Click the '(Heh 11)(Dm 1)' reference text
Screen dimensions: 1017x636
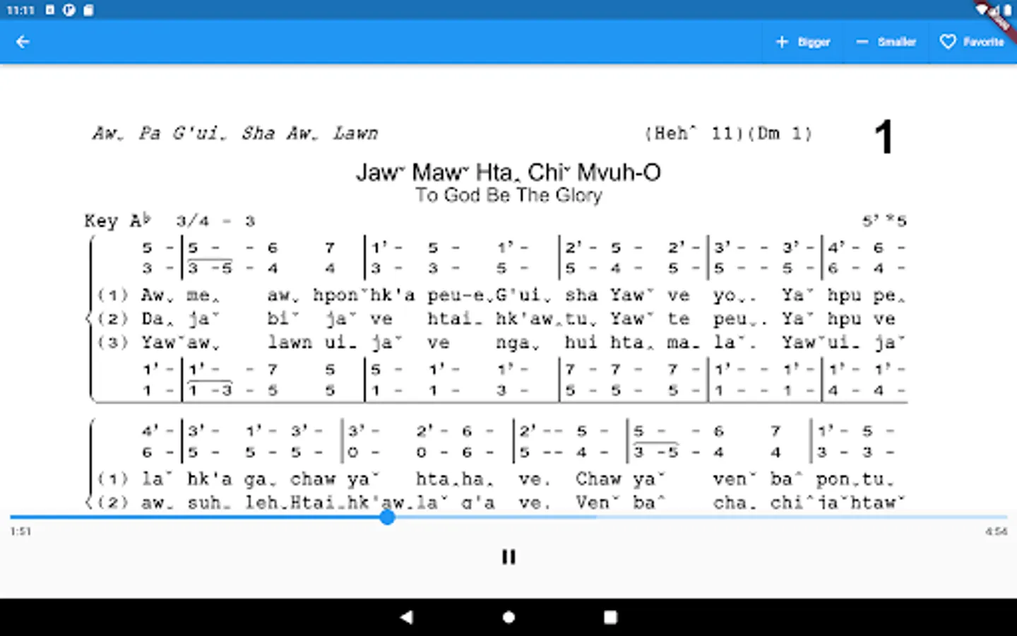(x=729, y=134)
